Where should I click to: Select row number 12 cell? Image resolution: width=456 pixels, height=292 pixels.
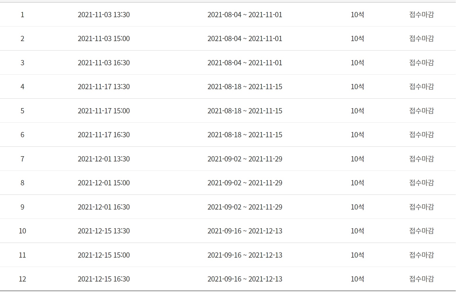[22, 279]
